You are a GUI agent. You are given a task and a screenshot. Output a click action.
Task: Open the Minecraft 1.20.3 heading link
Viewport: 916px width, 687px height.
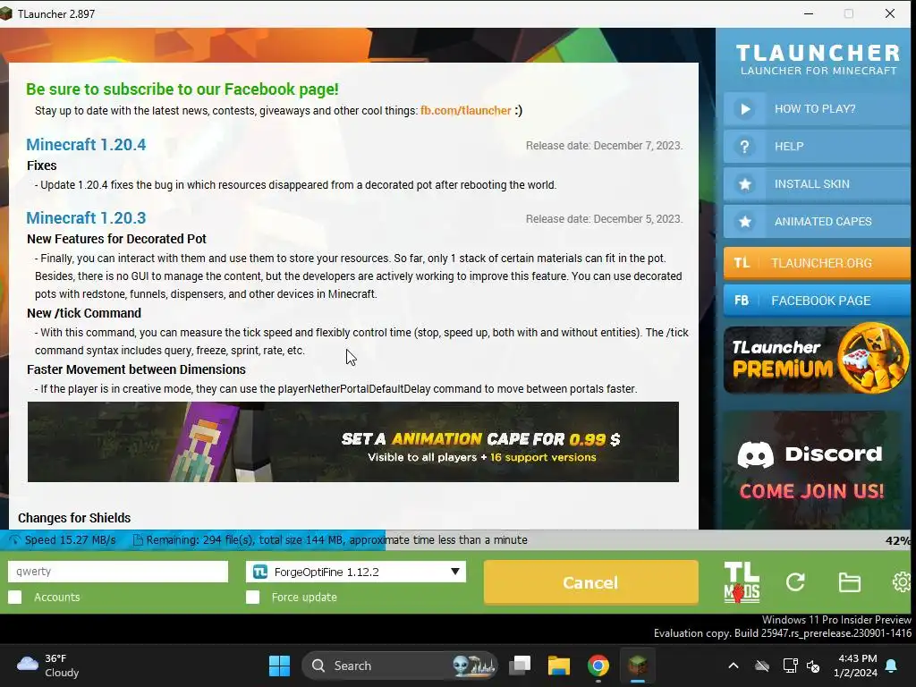tap(87, 218)
